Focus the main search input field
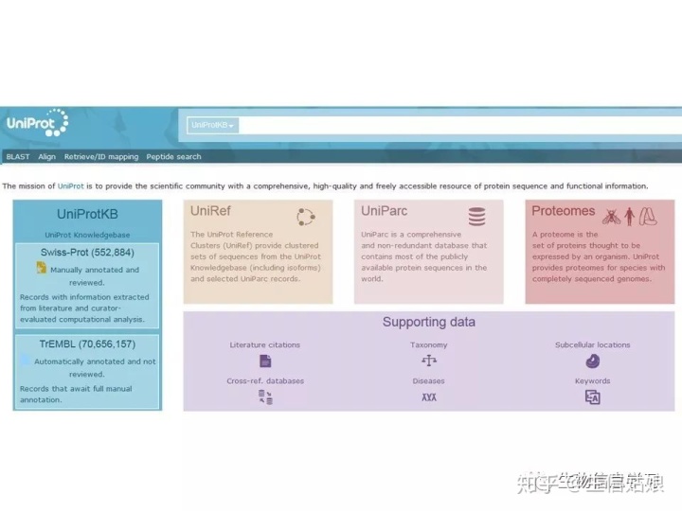This screenshot has height=511, width=682. [460, 125]
